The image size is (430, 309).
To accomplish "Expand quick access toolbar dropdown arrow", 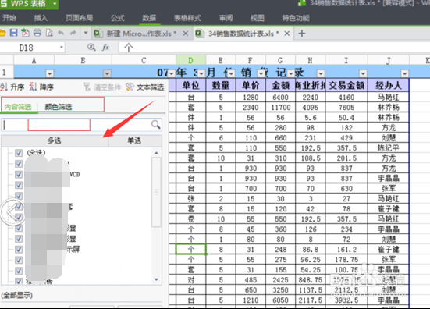I will (86, 33).
